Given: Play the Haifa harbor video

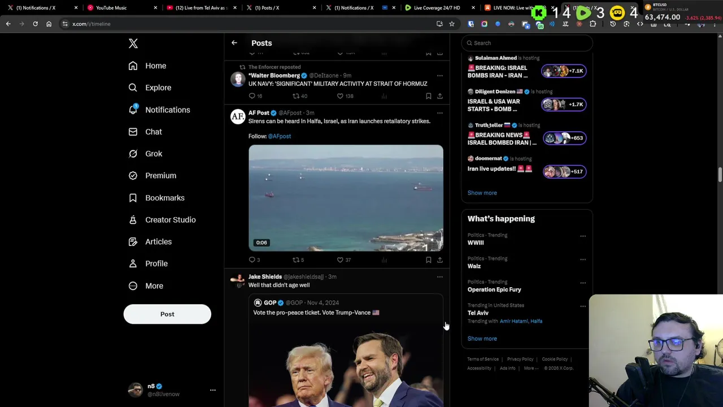Looking at the screenshot, I should click(x=346, y=198).
